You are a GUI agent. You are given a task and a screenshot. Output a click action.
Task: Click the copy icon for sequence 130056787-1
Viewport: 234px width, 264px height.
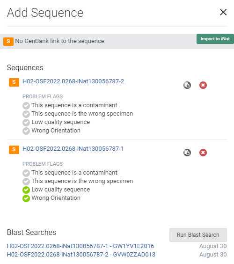point(187,153)
